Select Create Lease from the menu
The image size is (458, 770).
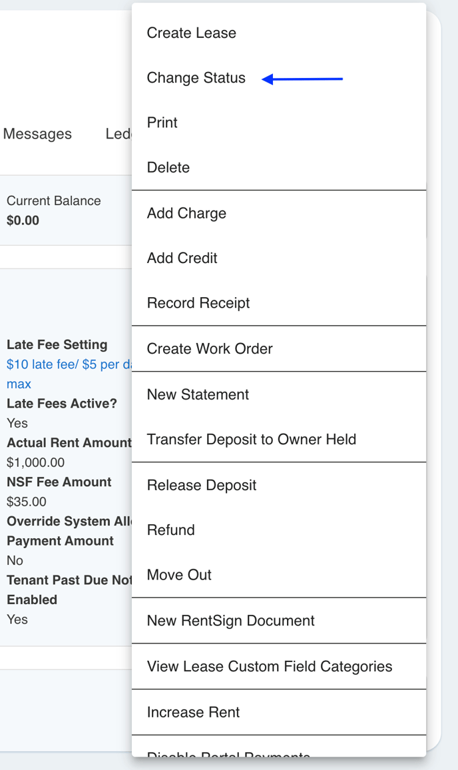192,33
